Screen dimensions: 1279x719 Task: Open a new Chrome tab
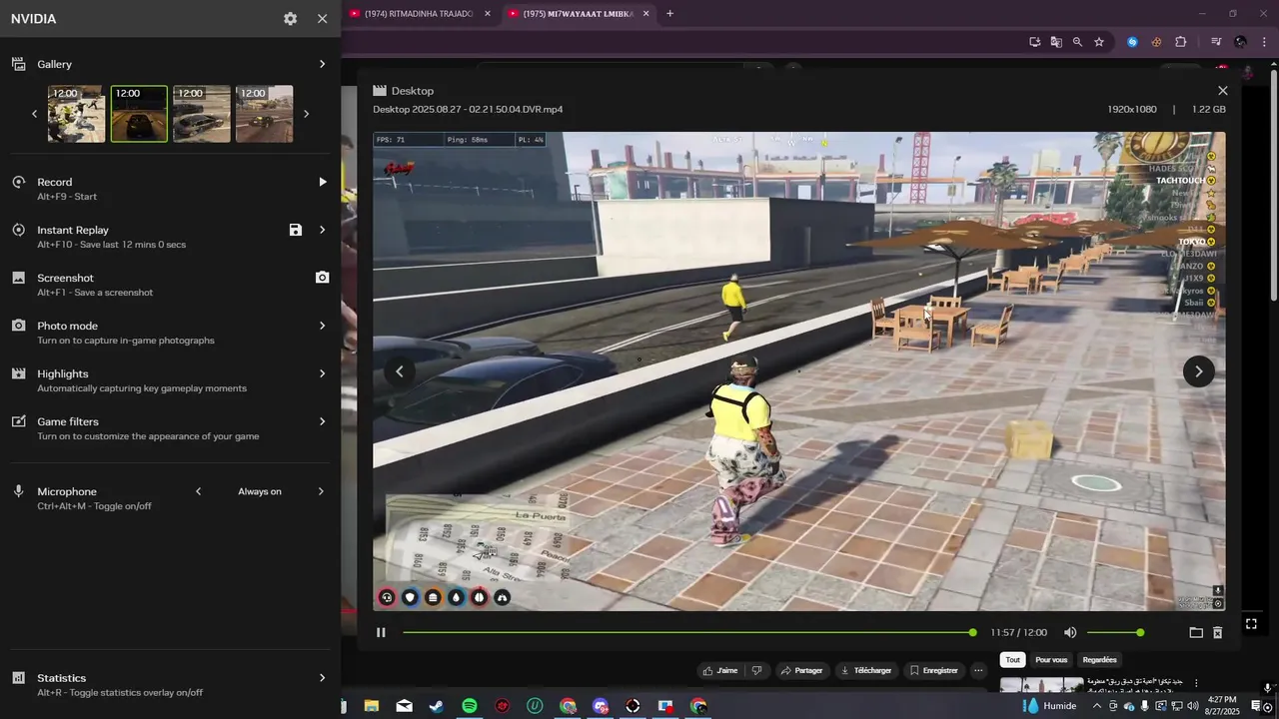tap(669, 14)
